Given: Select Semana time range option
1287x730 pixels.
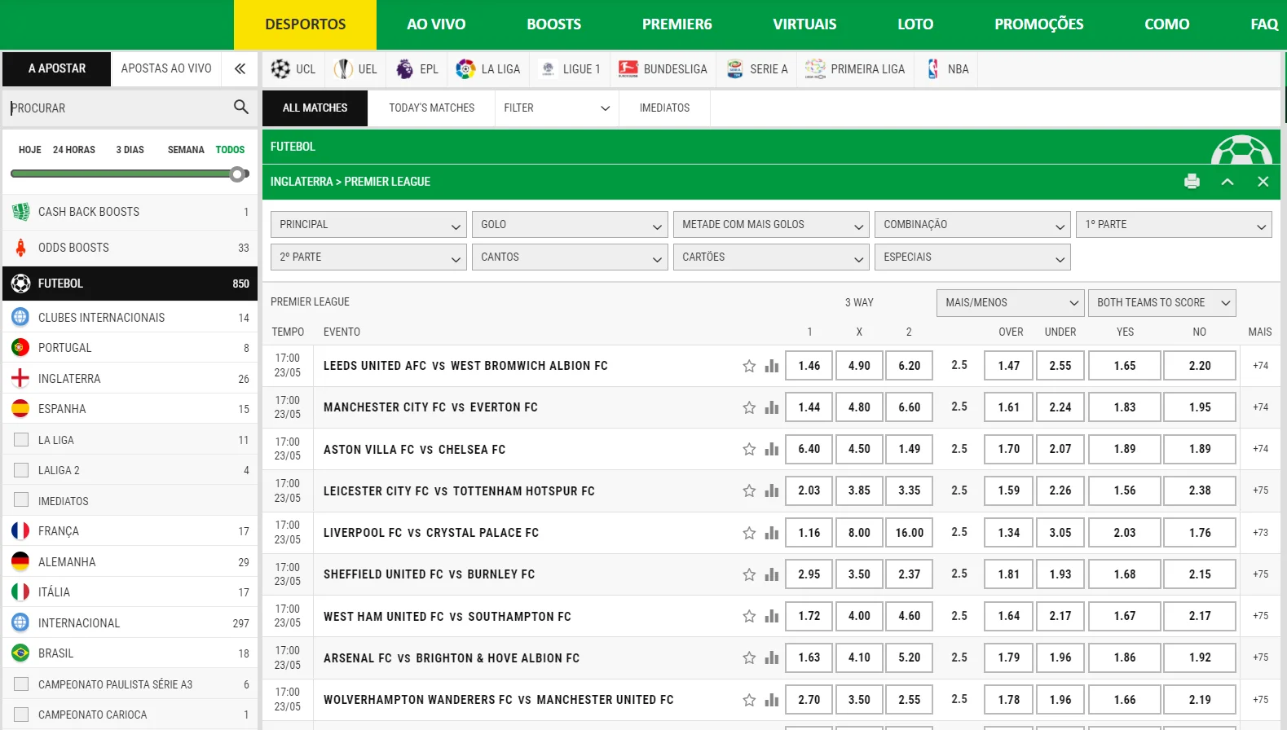Looking at the screenshot, I should click(x=186, y=150).
